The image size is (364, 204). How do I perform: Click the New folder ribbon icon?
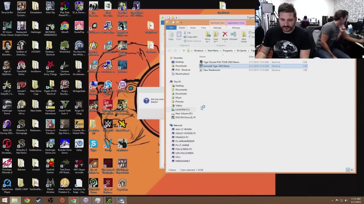coord(244,35)
